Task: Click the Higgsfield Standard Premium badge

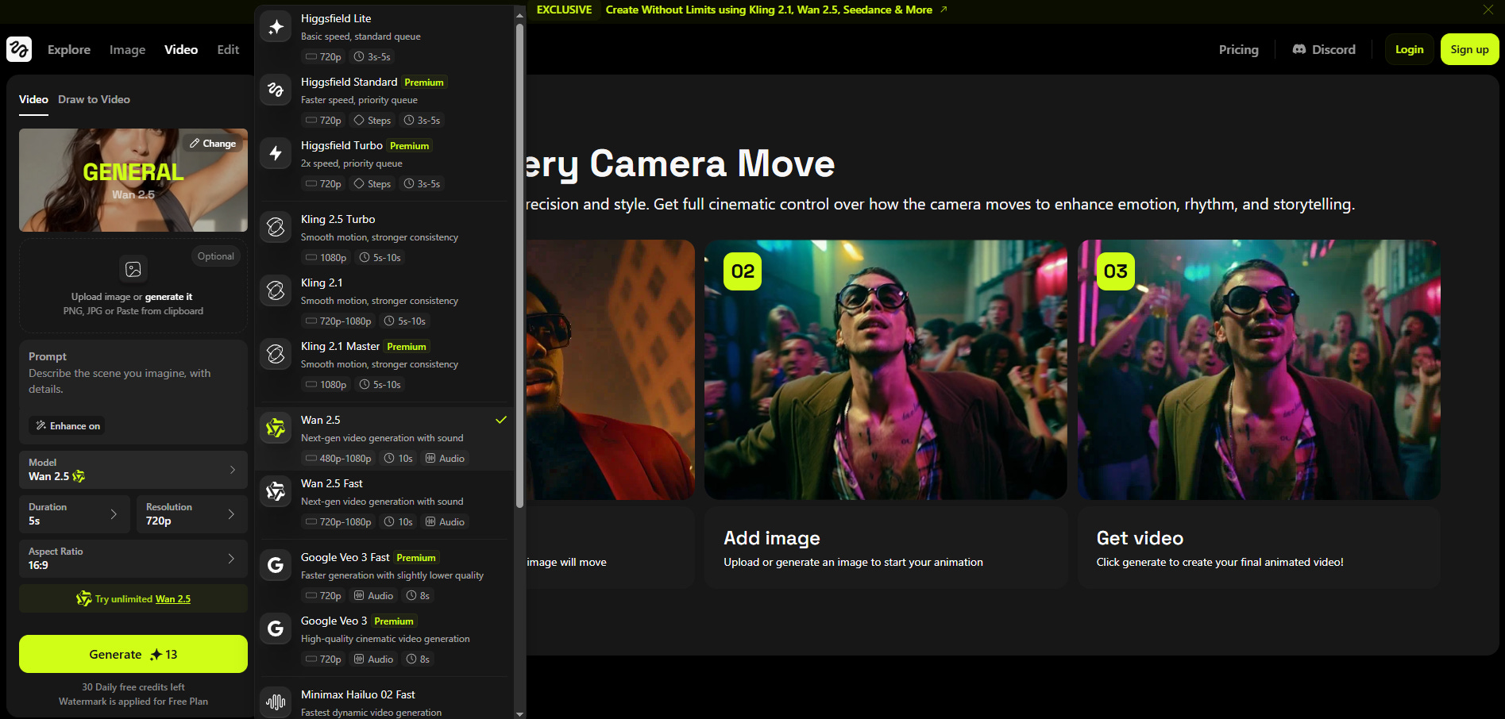Action: 424,82
